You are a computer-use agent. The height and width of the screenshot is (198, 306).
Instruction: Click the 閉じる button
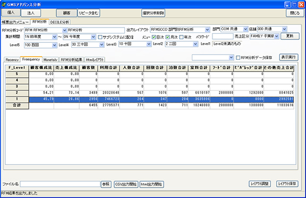tap(295, 13)
